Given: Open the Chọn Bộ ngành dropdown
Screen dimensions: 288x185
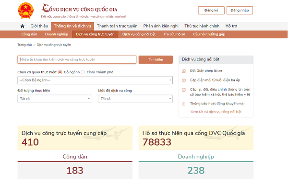Looking at the screenshot, I should [x=95, y=80].
